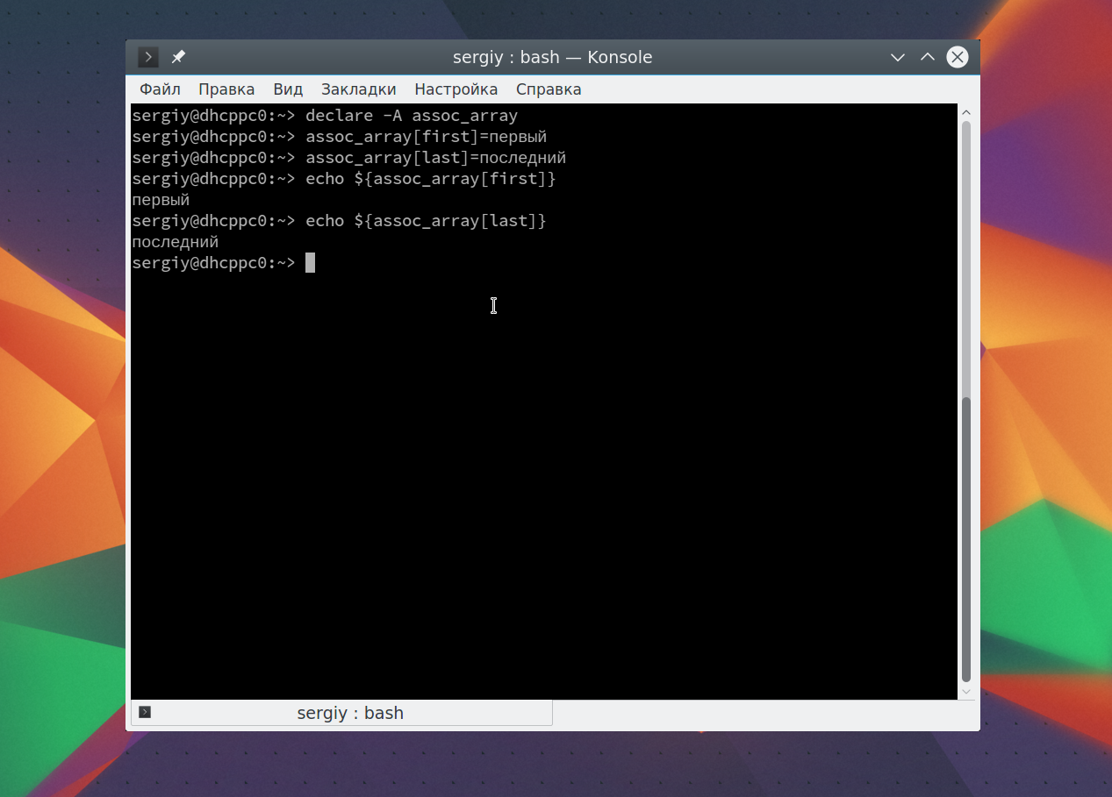Click the 'assoc_array[last]=последний' line
Image resolution: width=1112 pixels, height=797 pixels.
coord(435,158)
